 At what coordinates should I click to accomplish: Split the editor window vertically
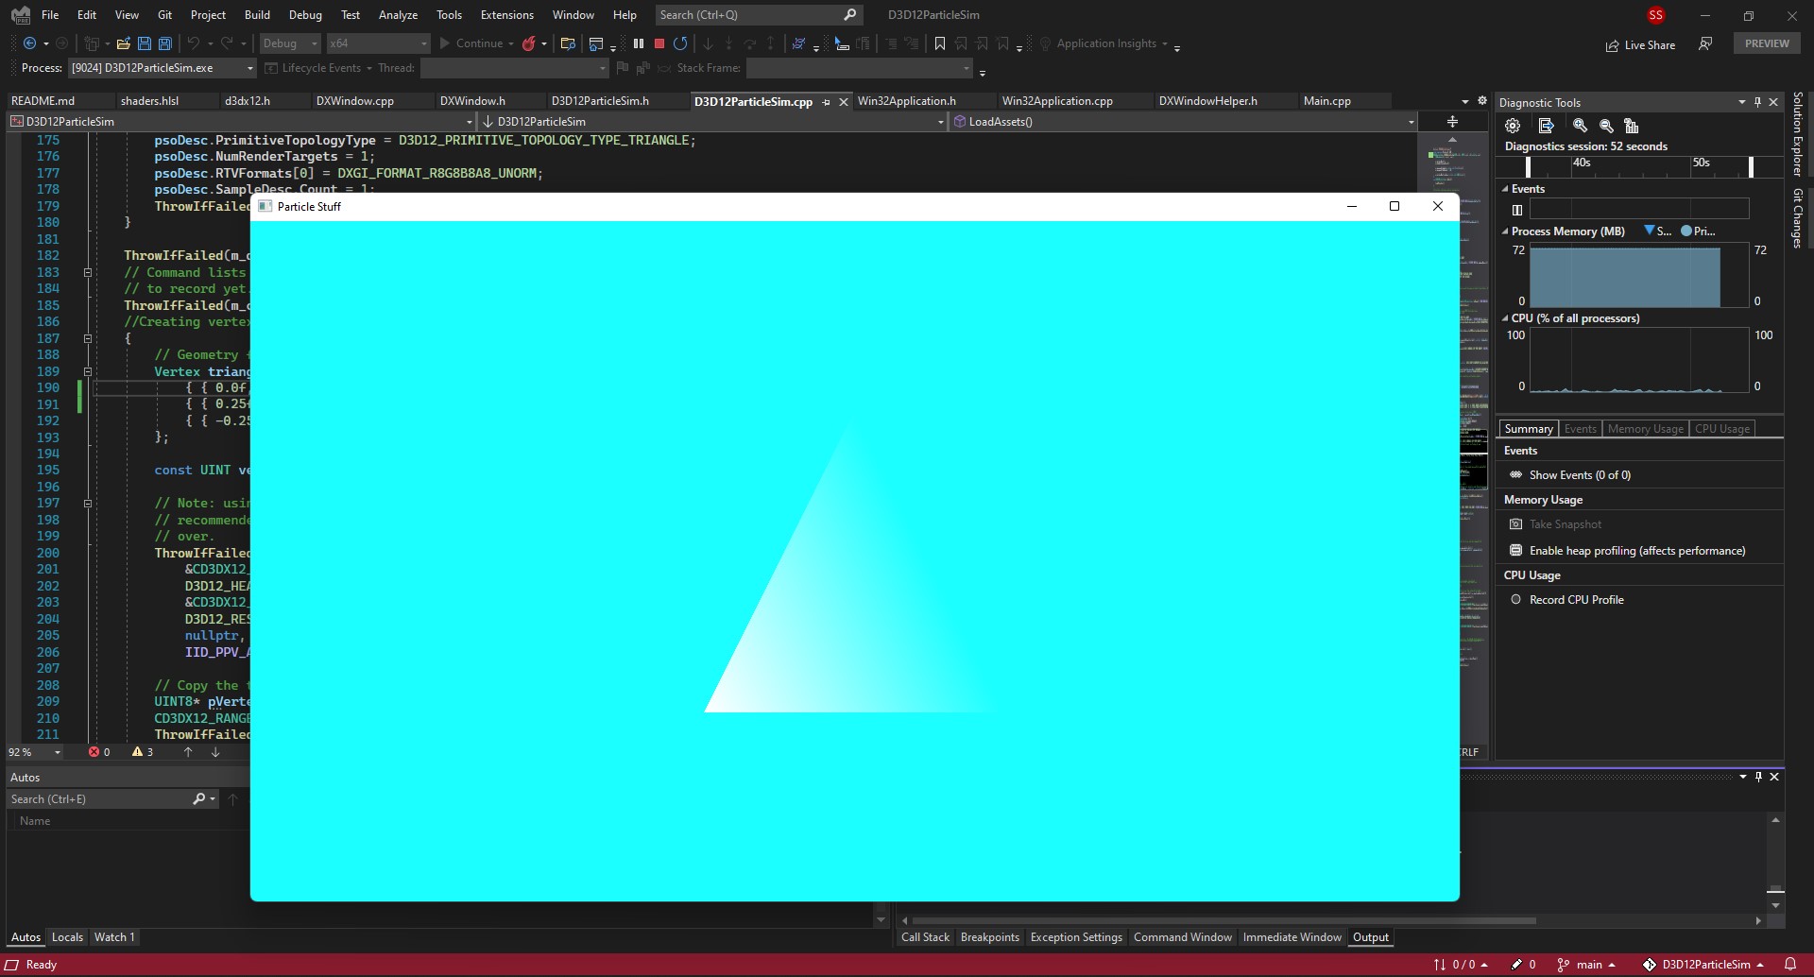(1452, 121)
